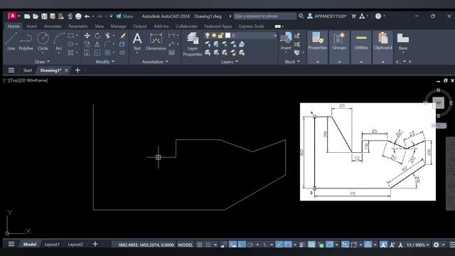
Task: Select the Polyline tool
Action: click(26, 41)
